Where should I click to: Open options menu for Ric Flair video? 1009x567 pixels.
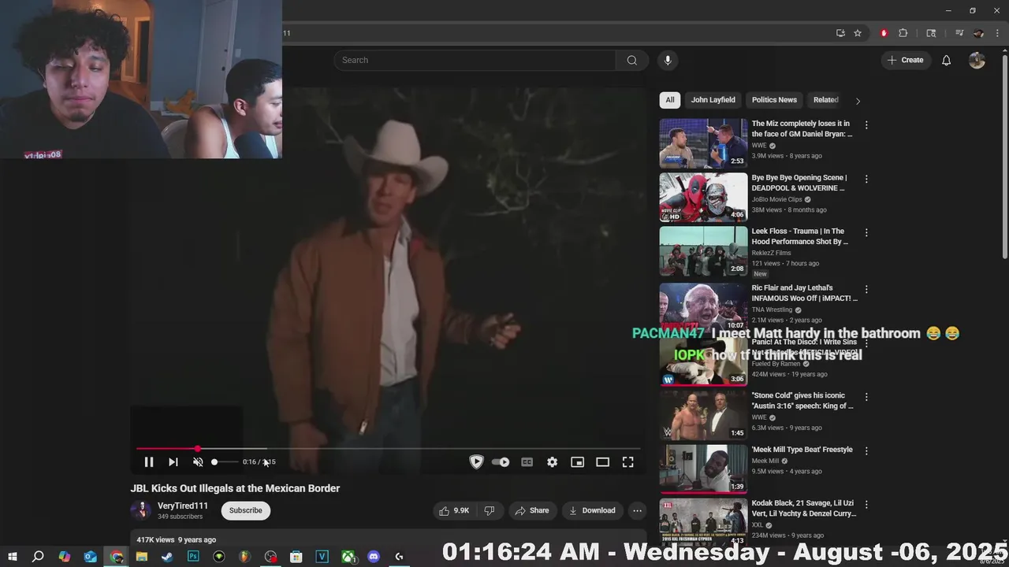coord(866,288)
